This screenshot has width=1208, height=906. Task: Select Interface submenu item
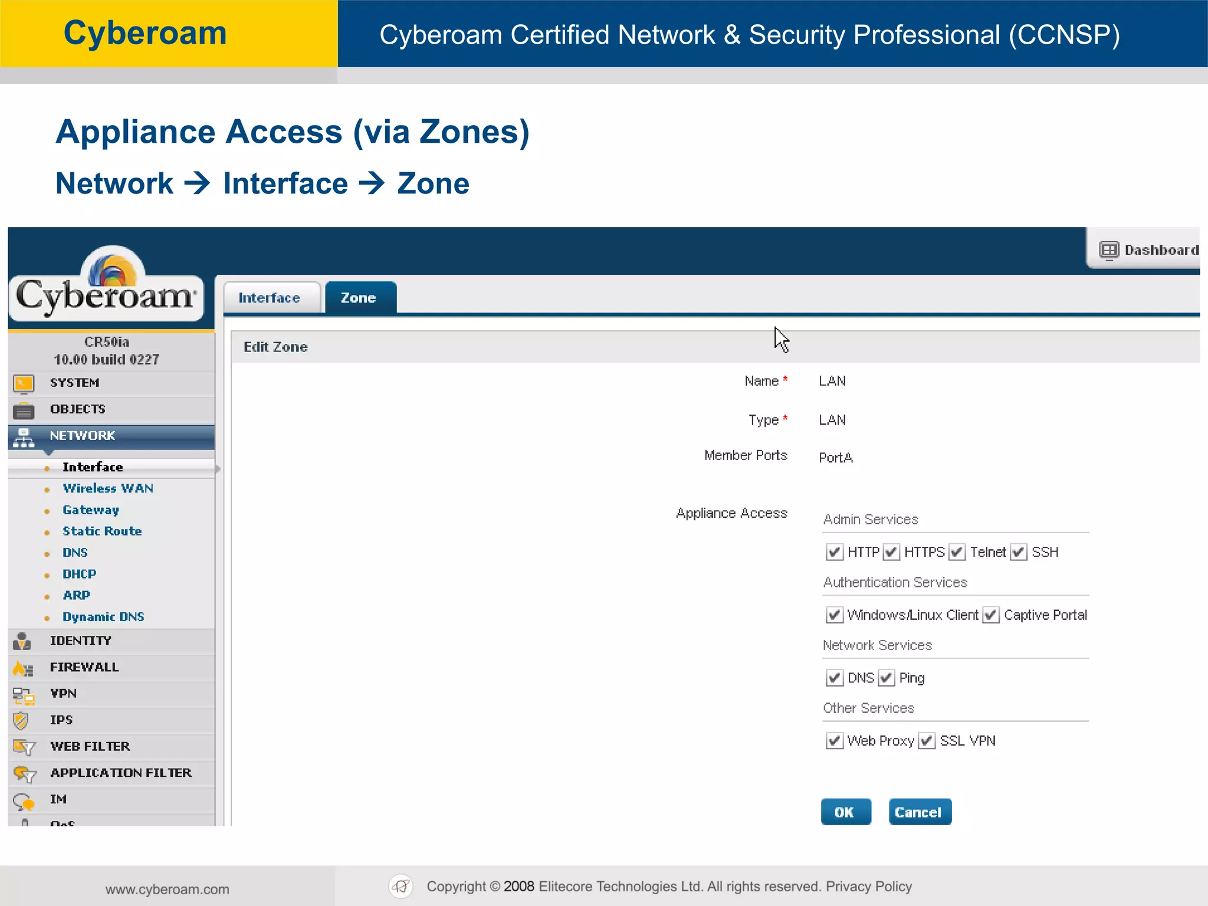(93, 467)
